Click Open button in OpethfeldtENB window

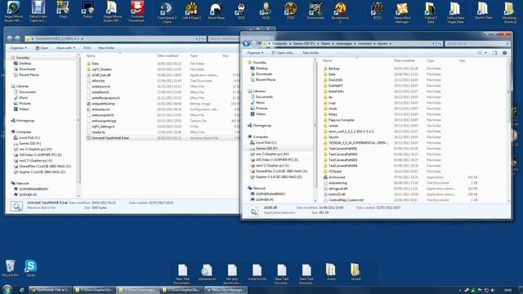point(42,48)
